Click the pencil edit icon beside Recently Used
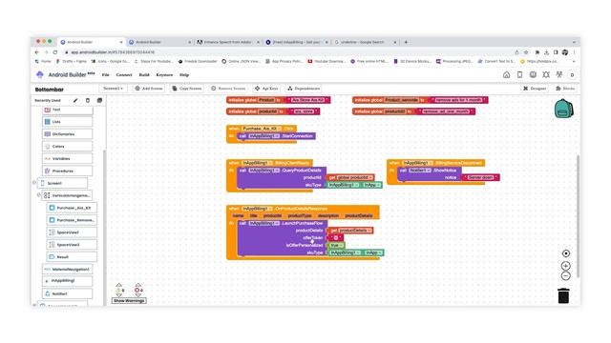 coord(75,100)
